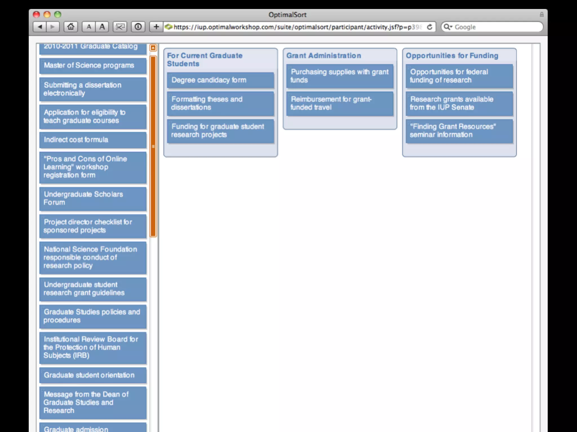Click the web clip scissors icon
577x432 pixels.
click(x=120, y=27)
